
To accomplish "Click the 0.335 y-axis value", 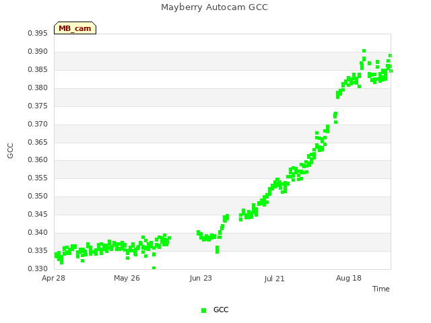I will click(38, 250).
